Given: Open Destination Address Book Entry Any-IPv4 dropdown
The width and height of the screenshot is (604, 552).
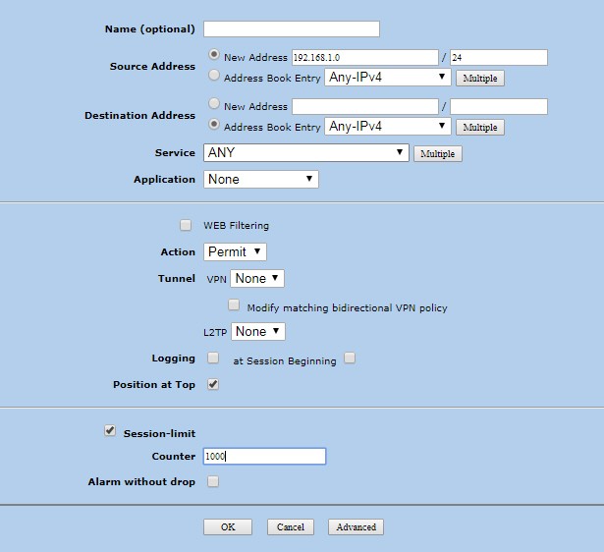Looking at the screenshot, I should point(388,127).
